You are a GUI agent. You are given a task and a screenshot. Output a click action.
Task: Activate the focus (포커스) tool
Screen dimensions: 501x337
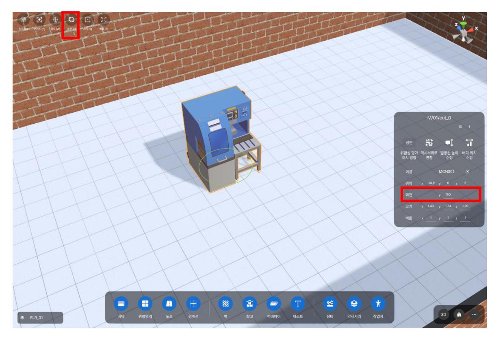click(x=39, y=20)
